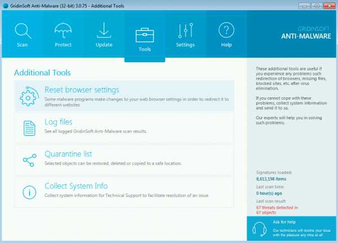
Task: Open the Protect umbrella icon
Action: tap(63, 30)
